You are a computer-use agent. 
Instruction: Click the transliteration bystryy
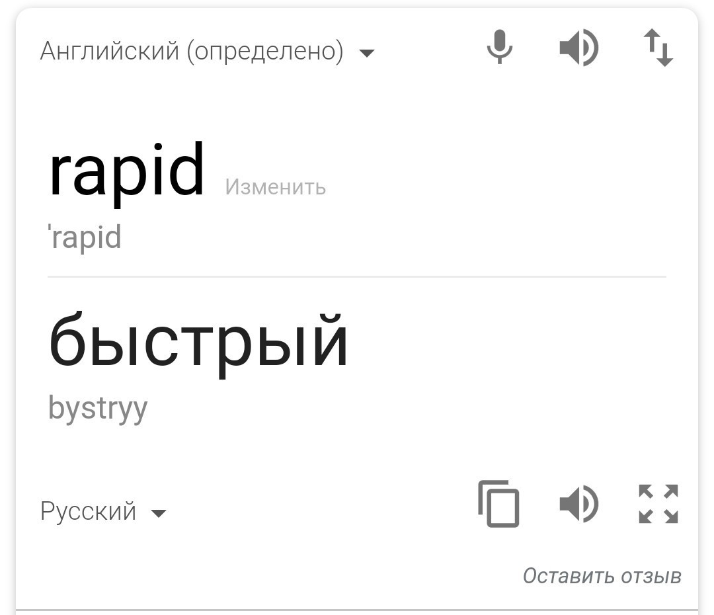[98, 407]
